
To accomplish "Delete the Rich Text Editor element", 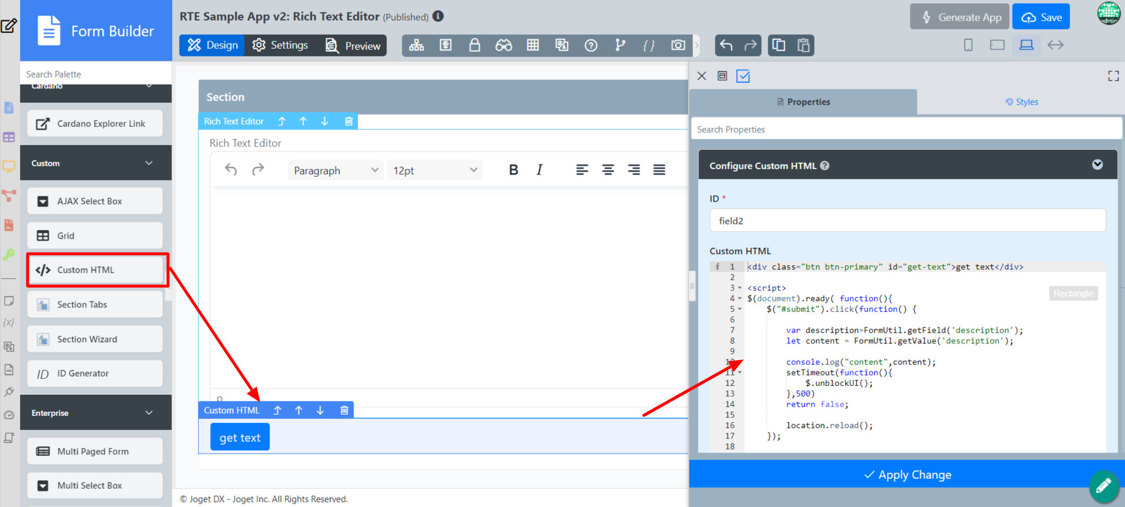I will tap(348, 121).
